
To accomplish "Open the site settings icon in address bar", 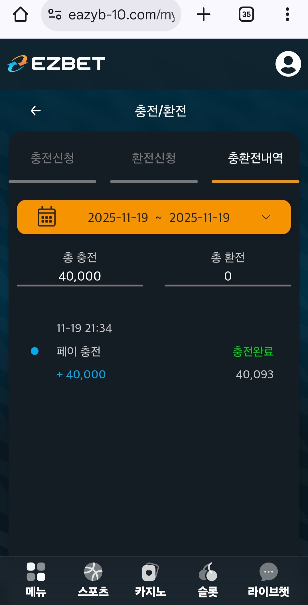I will click(x=55, y=15).
